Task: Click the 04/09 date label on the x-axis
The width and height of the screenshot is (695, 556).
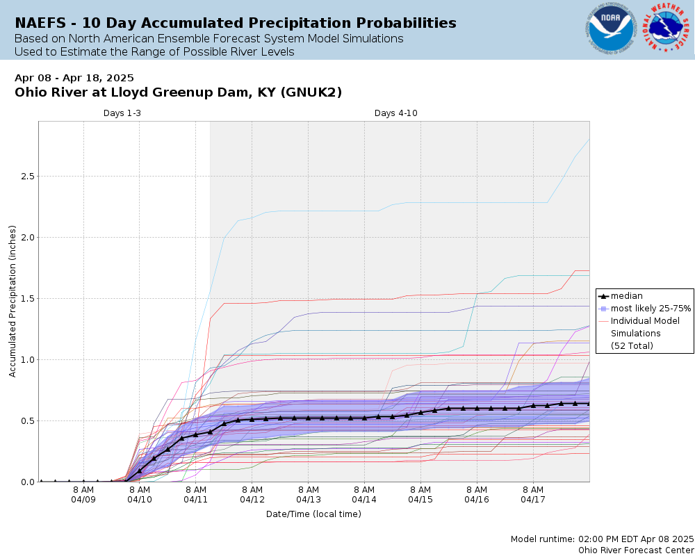Action: 83,500
